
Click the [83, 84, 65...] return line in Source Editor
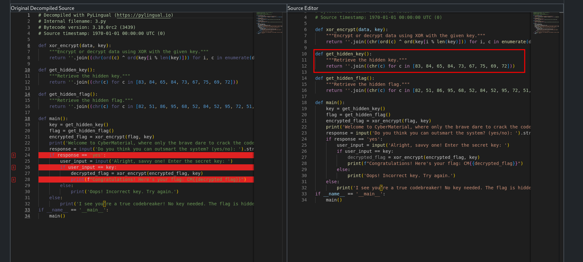pos(420,66)
